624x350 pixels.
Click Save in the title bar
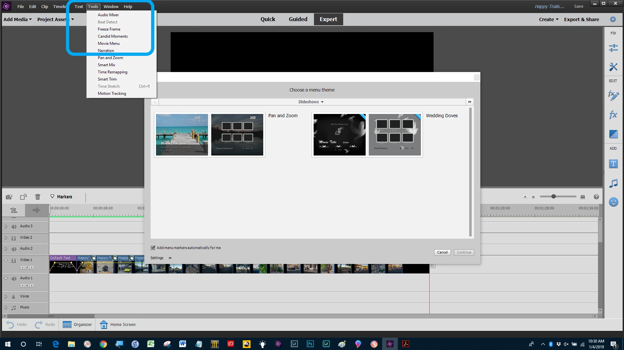pyautogui.click(x=578, y=6)
